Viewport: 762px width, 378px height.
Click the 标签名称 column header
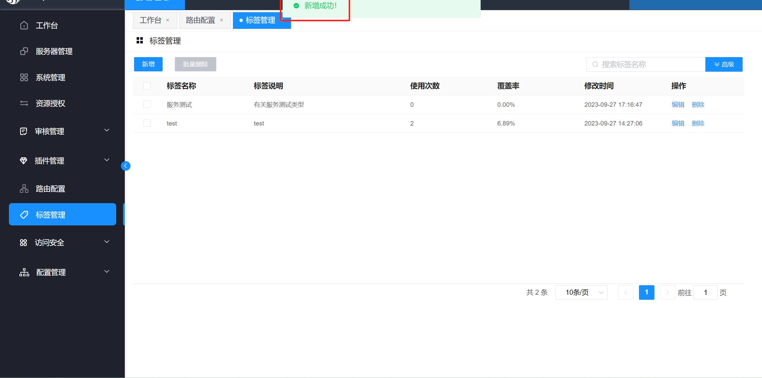click(x=181, y=86)
